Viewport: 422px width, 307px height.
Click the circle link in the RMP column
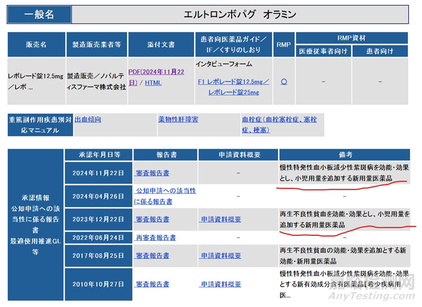(x=284, y=82)
